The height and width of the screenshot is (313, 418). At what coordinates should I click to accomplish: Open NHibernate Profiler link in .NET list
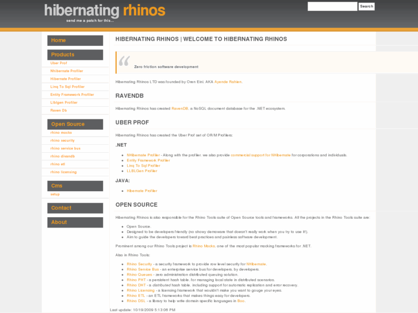(x=143, y=155)
